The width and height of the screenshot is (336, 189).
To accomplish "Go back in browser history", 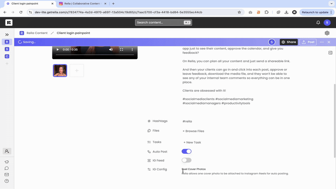I will click(5, 12).
